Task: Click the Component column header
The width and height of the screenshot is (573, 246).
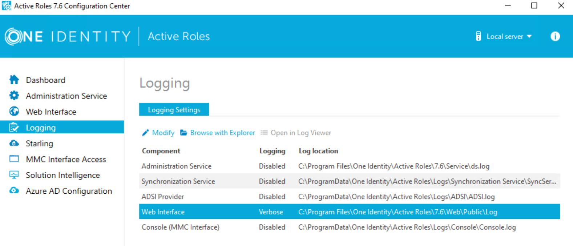Action: [161, 151]
